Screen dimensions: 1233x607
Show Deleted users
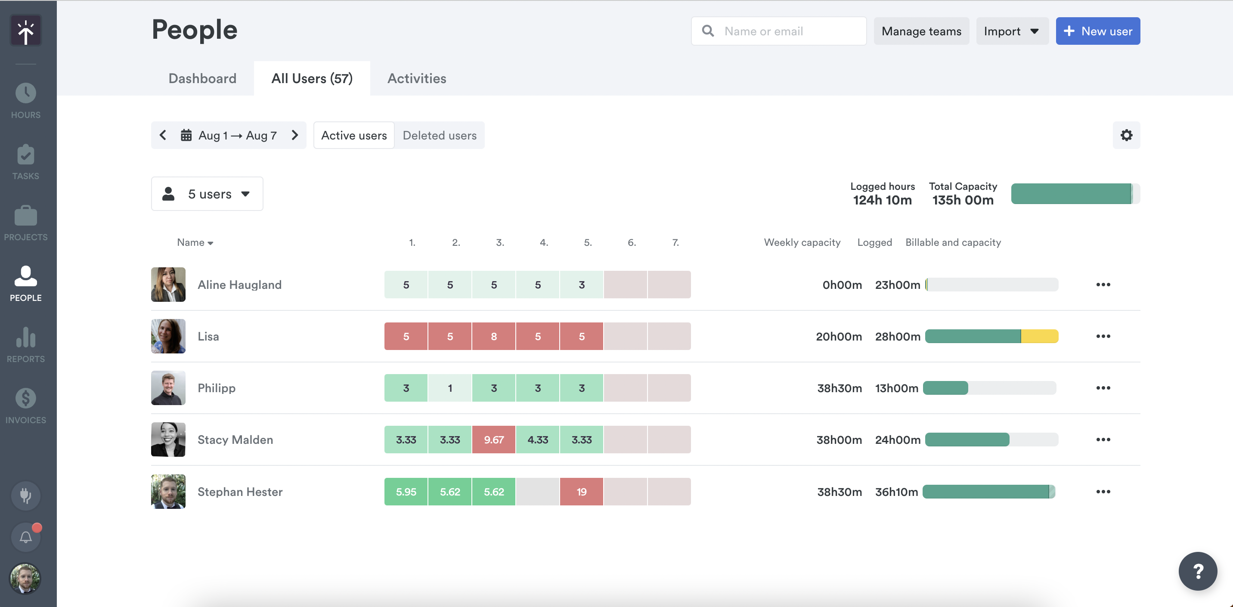point(440,135)
